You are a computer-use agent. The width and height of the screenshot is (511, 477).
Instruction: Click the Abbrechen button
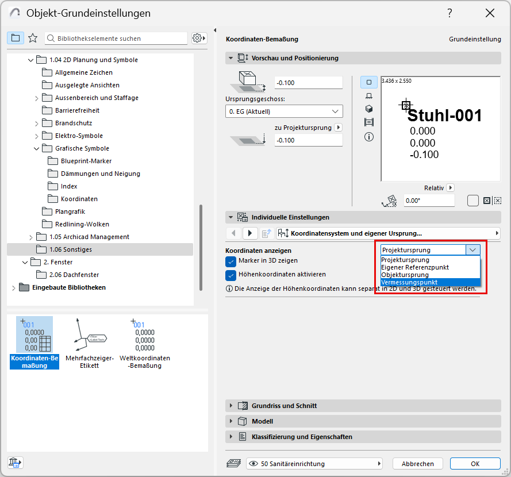pyautogui.click(x=417, y=463)
